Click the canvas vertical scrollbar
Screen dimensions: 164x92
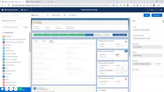click(130, 38)
